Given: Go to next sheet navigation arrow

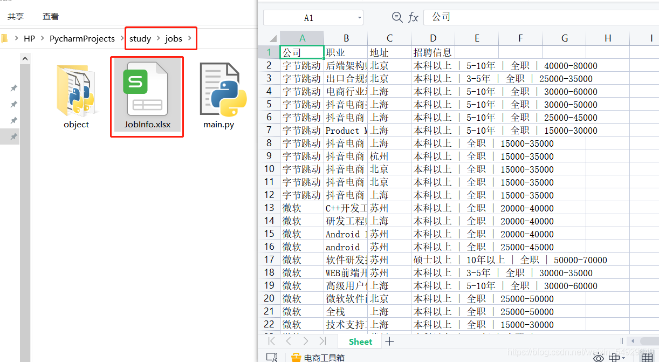Looking at the screenshot, I should pos(306,341).
